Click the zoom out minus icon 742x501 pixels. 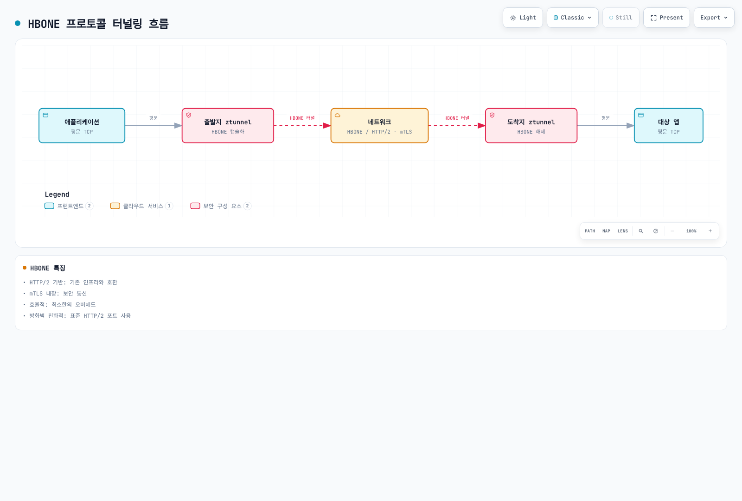672,231
